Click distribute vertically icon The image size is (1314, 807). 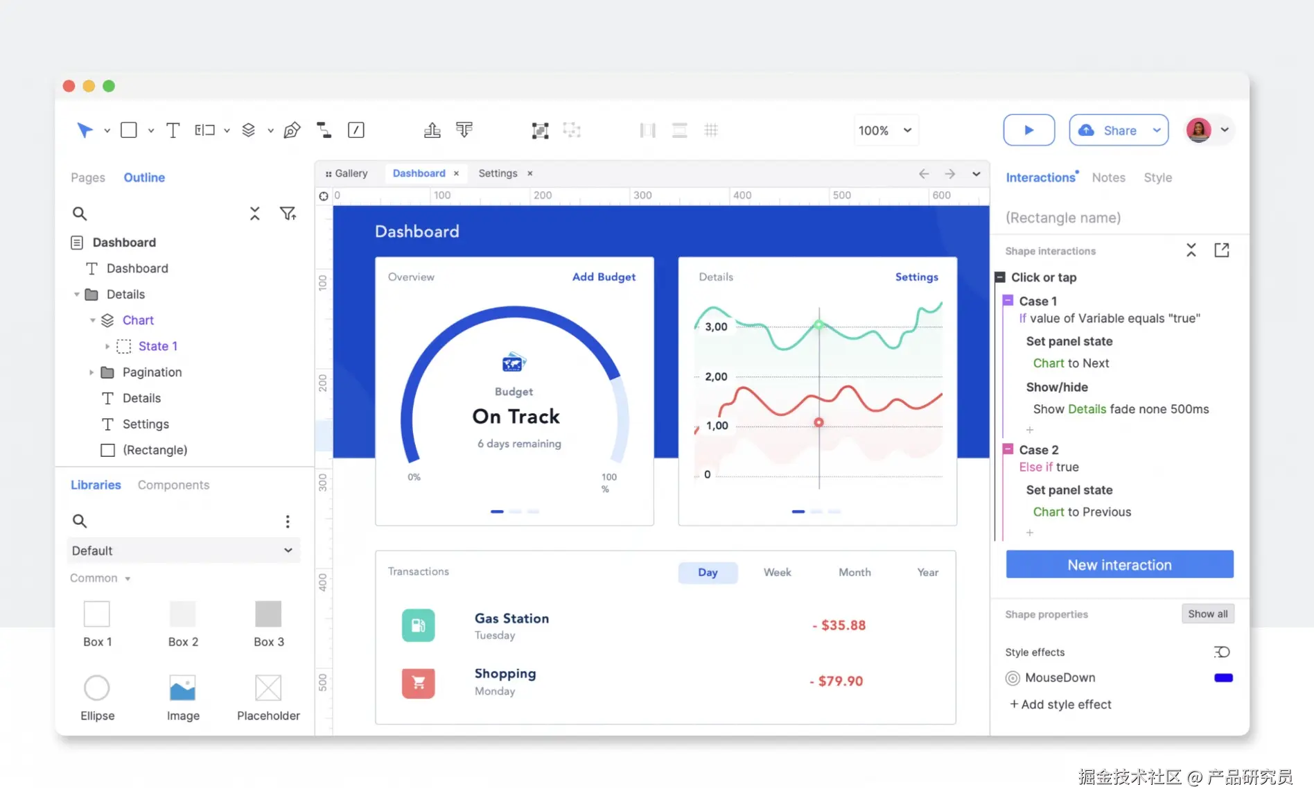tap(680, 130)
